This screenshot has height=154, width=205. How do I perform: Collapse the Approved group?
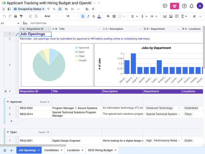click(8, 102)
